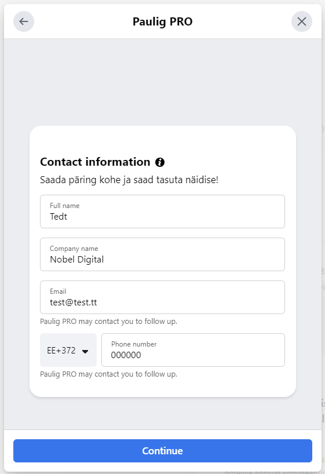
Task: Click the Nobel Digital company value
Action: pyautogui.click(x=77, y=260)
